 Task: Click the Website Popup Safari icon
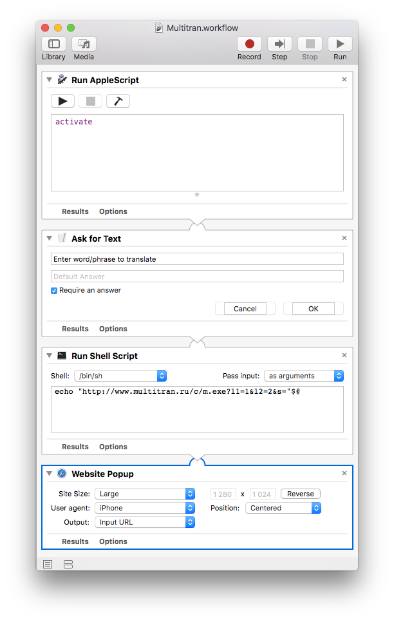pos(62,473)
